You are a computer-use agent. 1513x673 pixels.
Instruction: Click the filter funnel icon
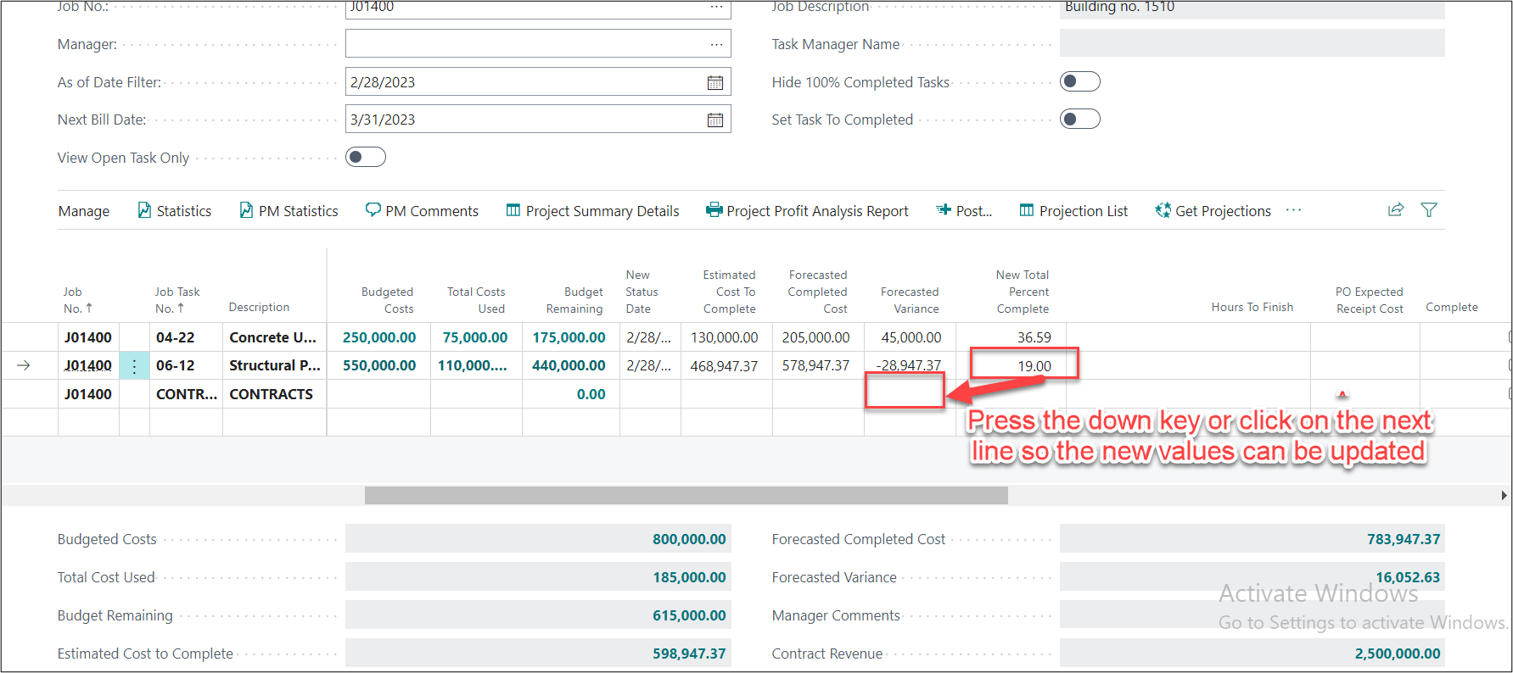click(x=1429, y=210)
